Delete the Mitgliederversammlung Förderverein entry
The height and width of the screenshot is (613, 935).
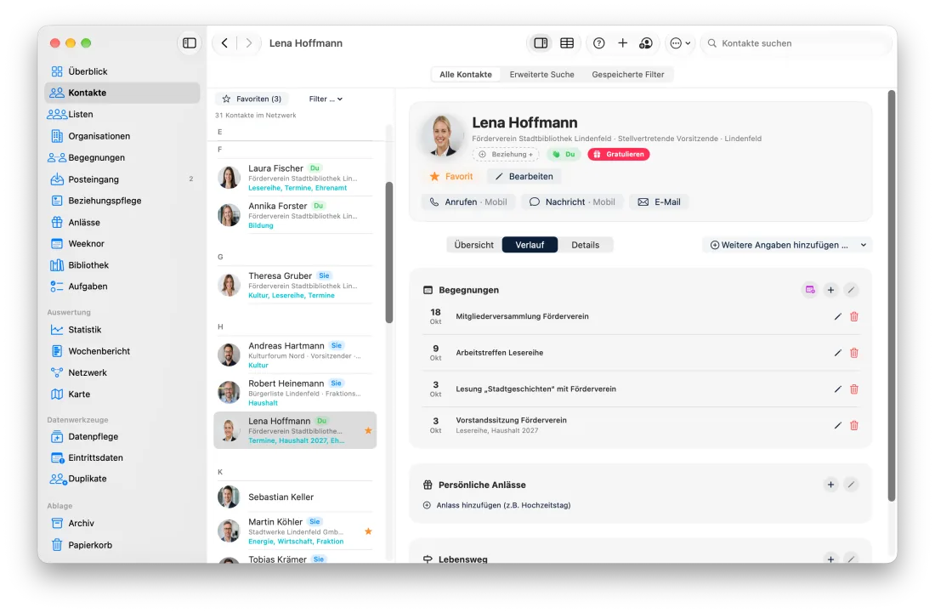click(x=854, y=316)
